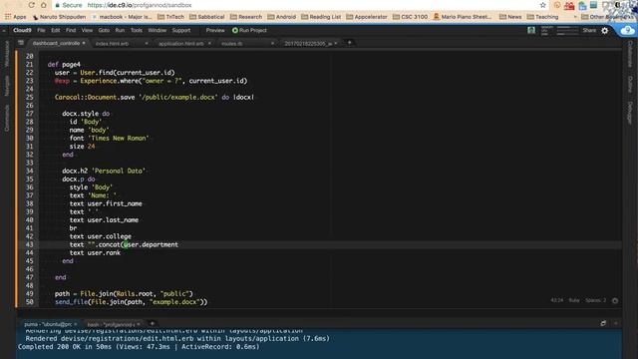Open editor status bar settings gear
Screen dimensions: 638x359
(x=615, y=301)
